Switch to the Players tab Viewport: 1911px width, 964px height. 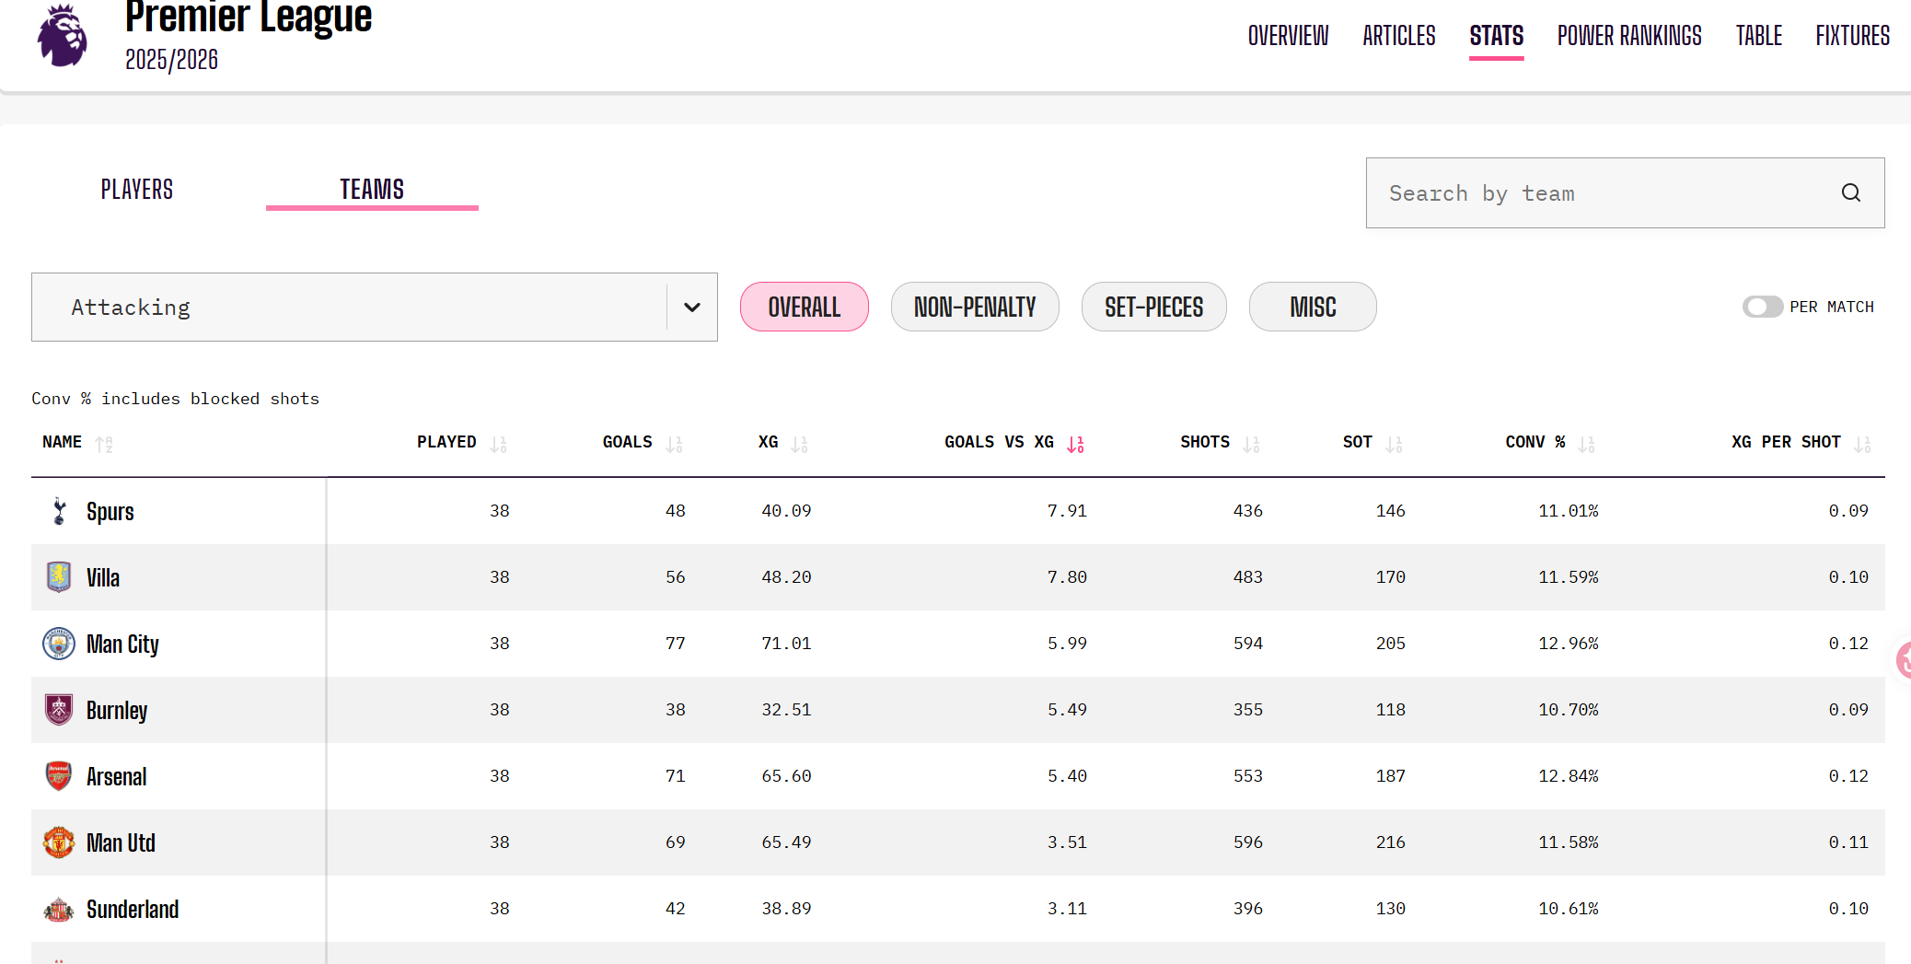(137, 190)
